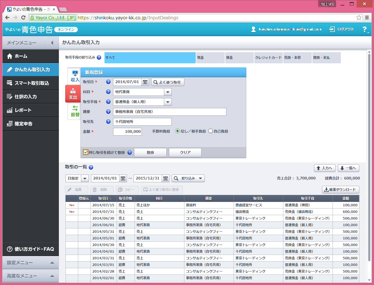374x285 pixels.
Task: Open the 科目 dropdown showing 地代家賃
Action: pyautogui.click(x=168, y=92)
